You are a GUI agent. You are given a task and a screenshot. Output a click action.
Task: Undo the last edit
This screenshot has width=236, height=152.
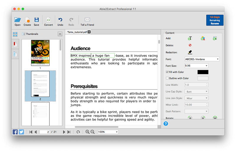point(60,20)
